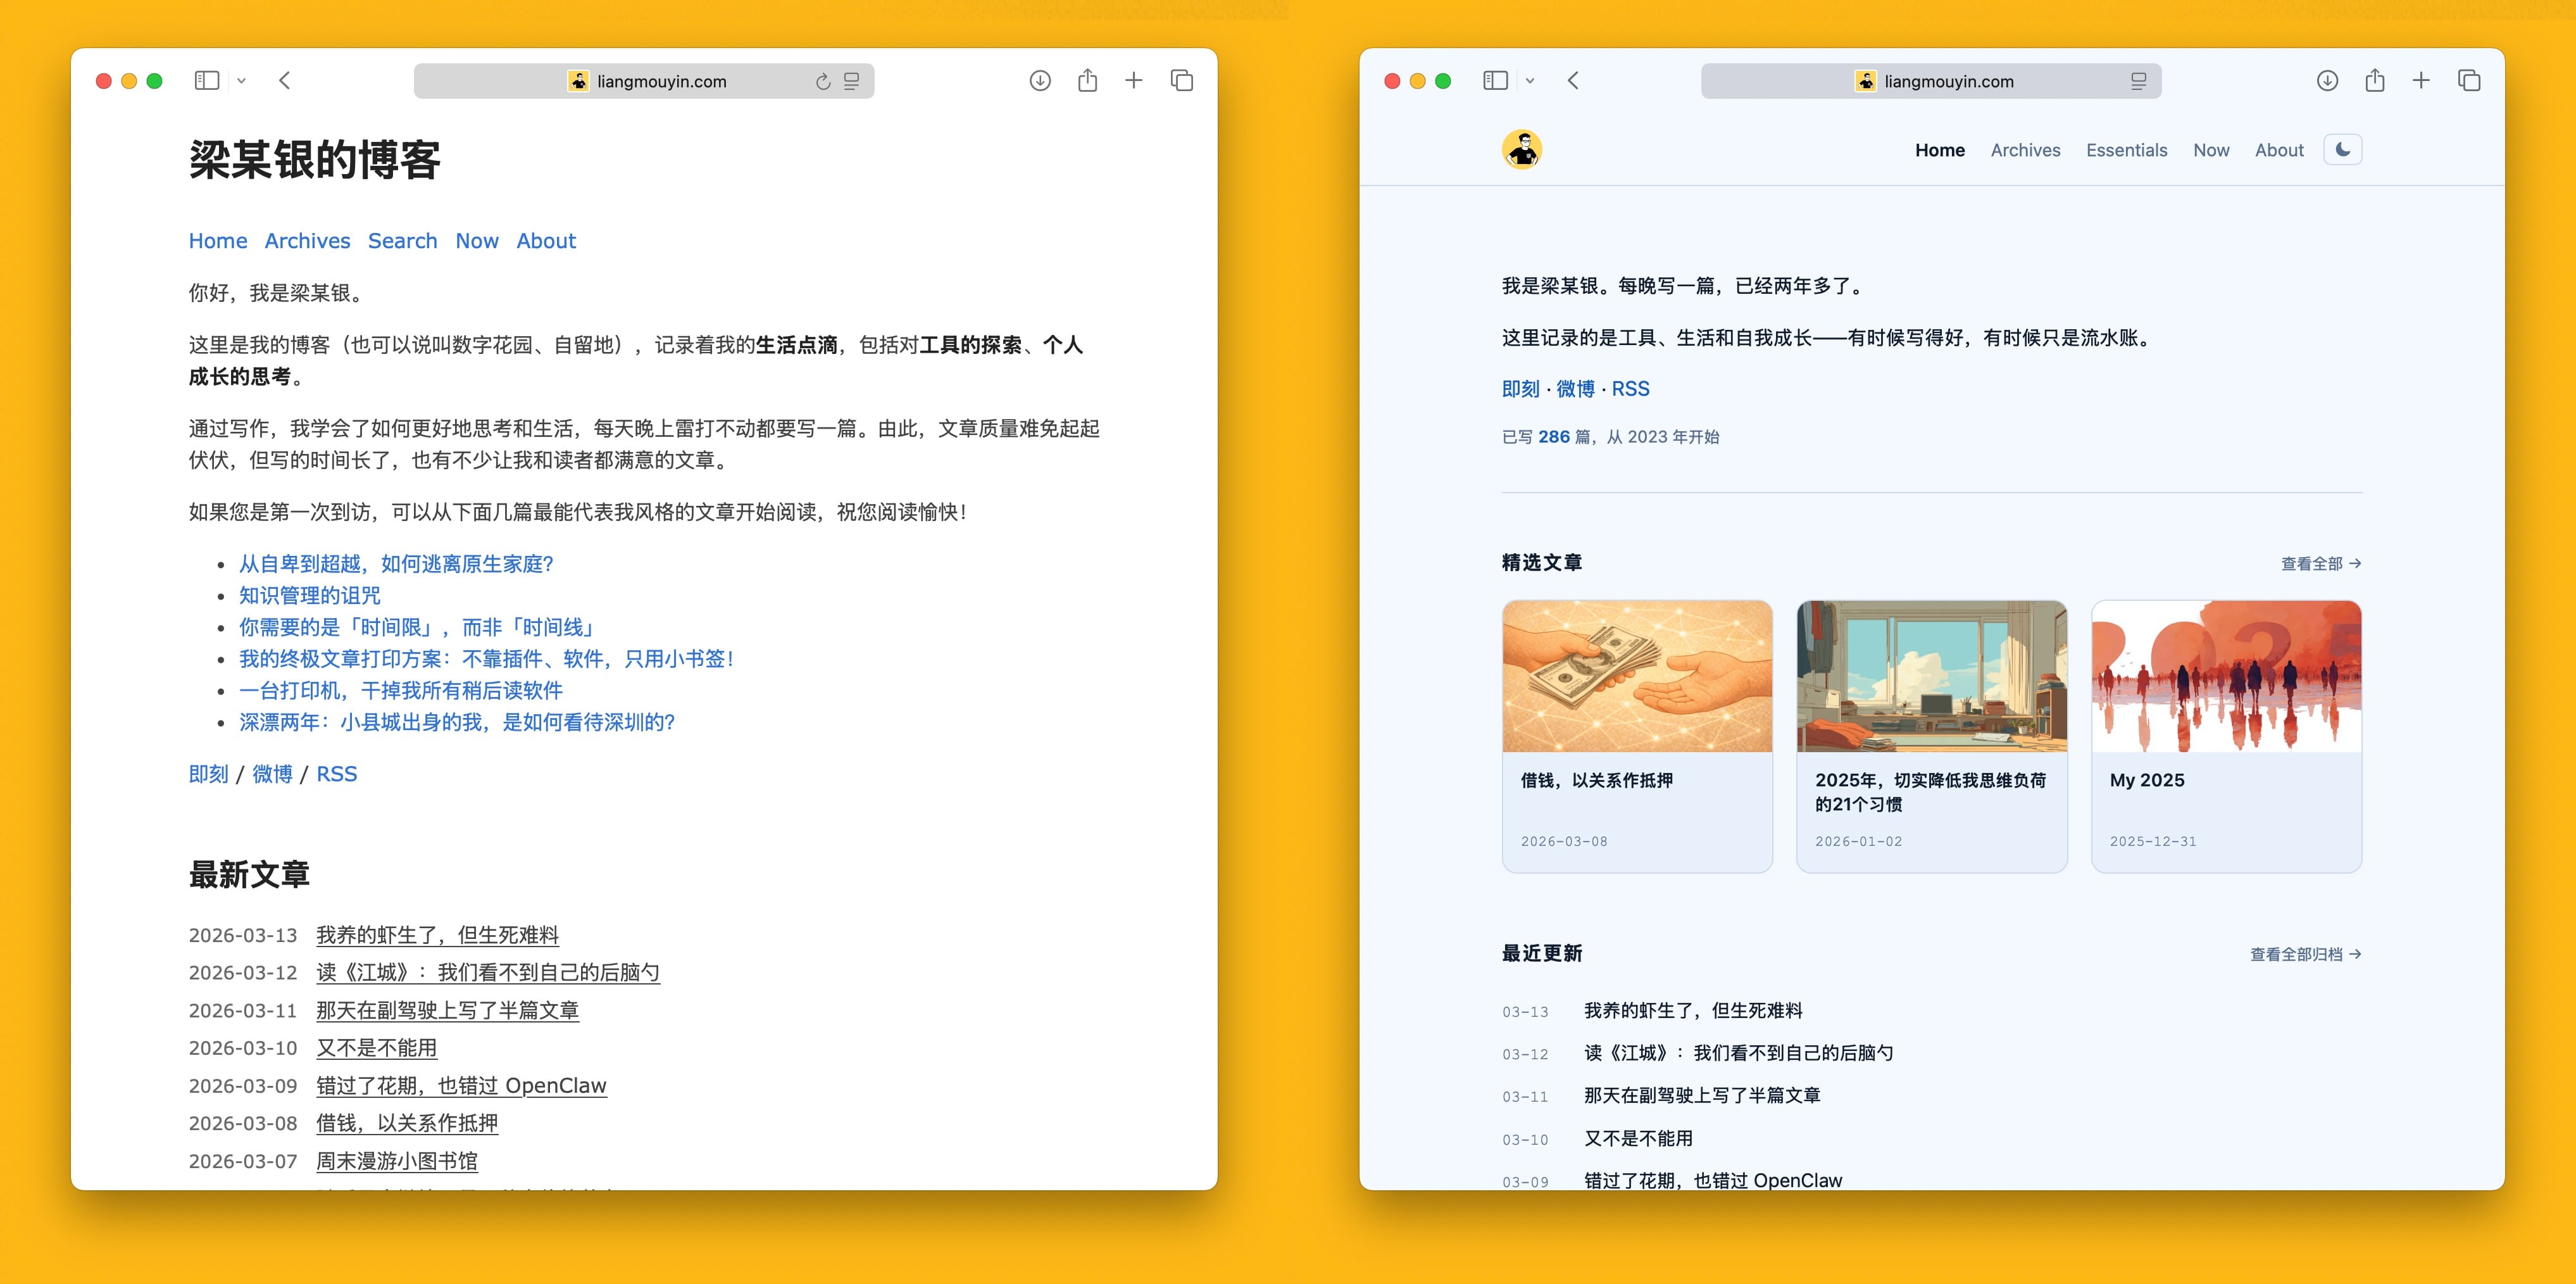Open 我养的虾生了 in right window 最近更新
The width and height of the screenshot is (2576, 1284).
point(1693,1011)
